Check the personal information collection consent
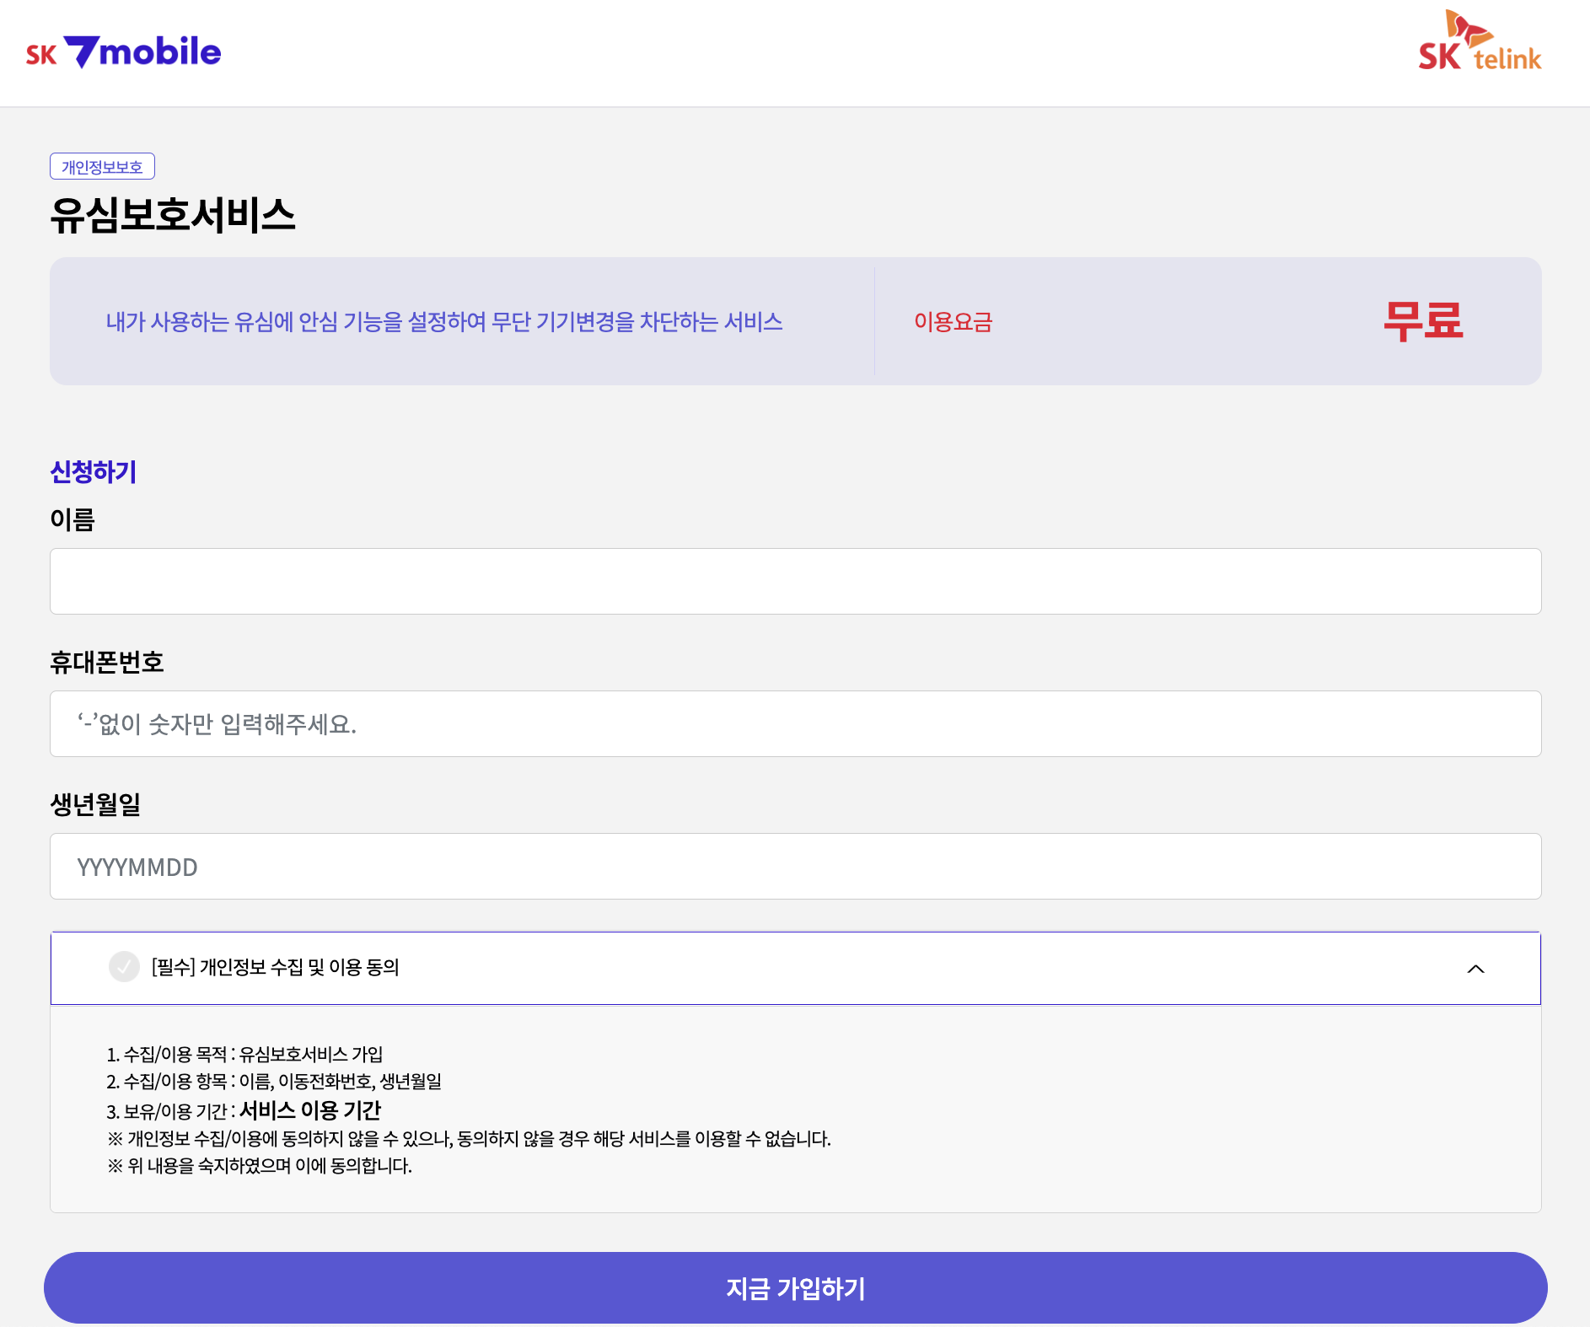 (x=124, y=968)
